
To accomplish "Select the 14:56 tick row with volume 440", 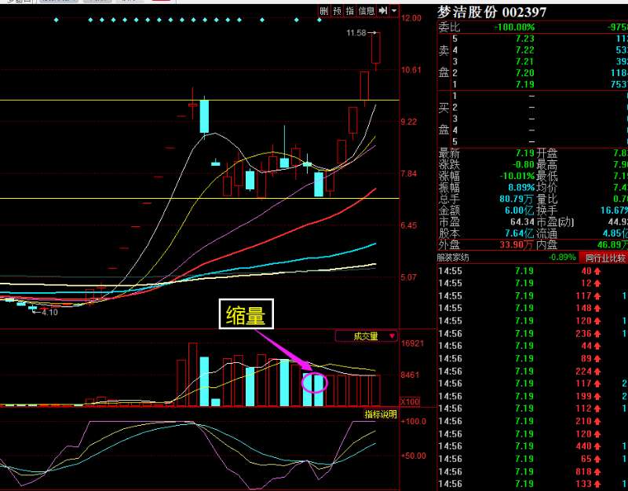I will click(x=533, y=446).
